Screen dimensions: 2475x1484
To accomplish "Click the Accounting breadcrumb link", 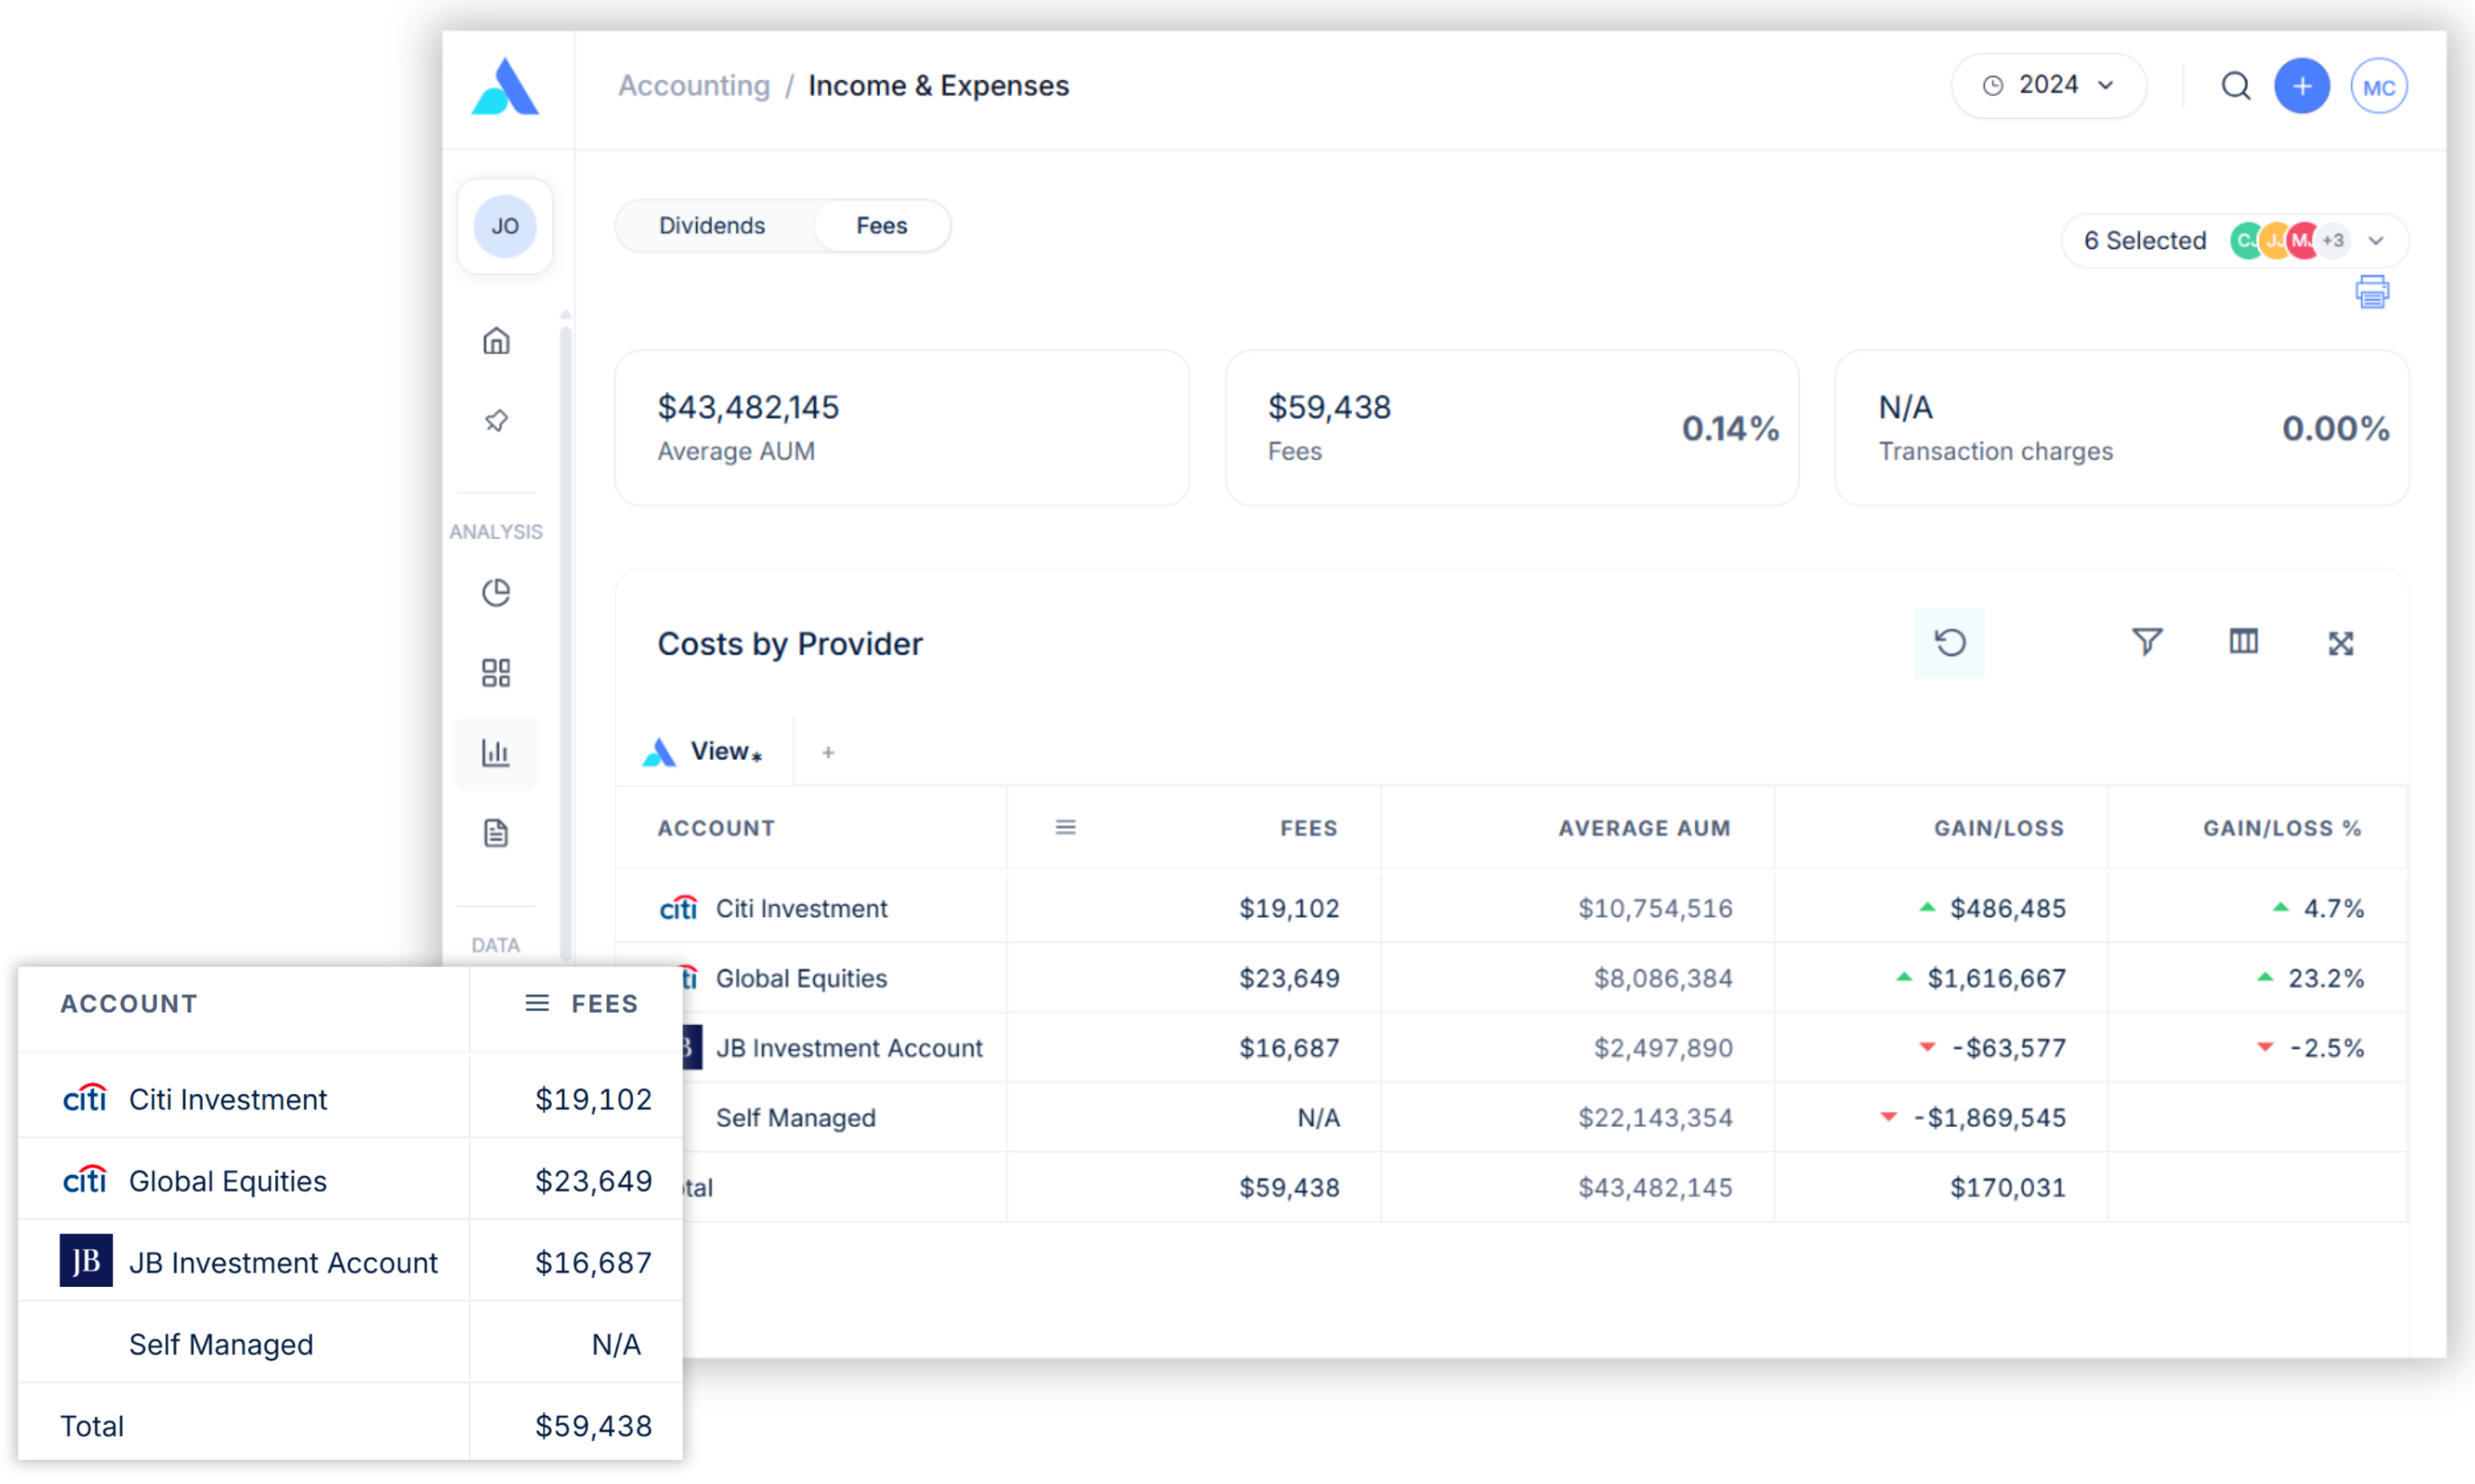I will click(x=694, y=86).
